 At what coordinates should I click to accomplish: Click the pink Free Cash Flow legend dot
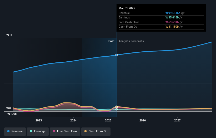coord(54,131)
